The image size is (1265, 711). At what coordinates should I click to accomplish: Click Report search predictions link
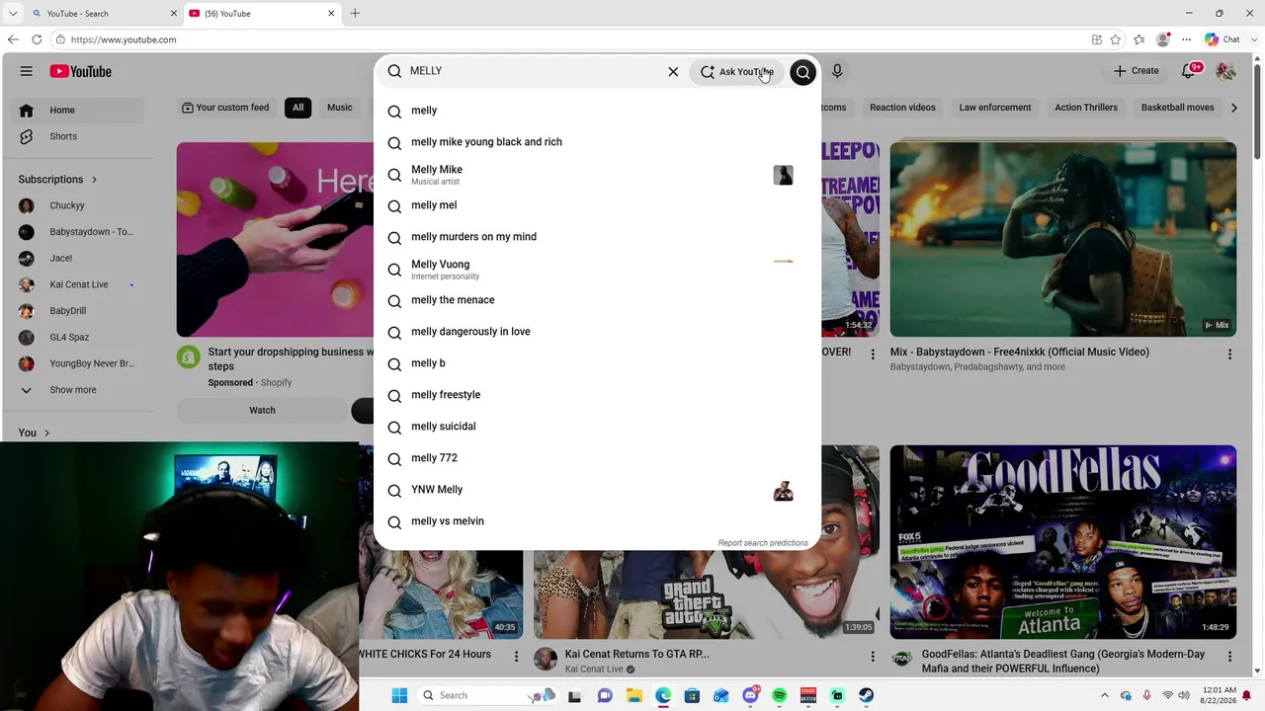[763, 543]
